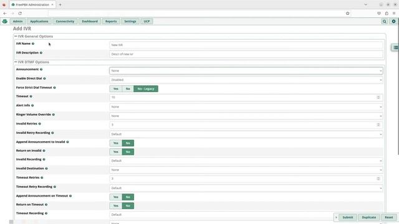
Task: Open the search magnifier icon
Action: [x=384, y=22]
